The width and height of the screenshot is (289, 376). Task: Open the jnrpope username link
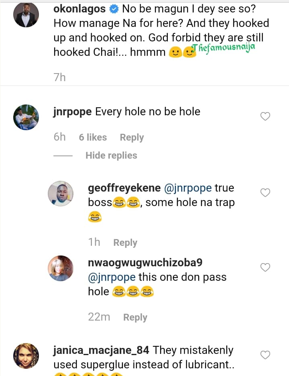tap(72, 111)
